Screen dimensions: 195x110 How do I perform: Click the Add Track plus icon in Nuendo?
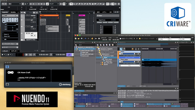click(x=22, y=13)
